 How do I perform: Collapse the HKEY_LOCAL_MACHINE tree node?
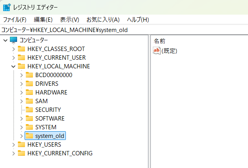pyautogui.click(x=13, y=66)
